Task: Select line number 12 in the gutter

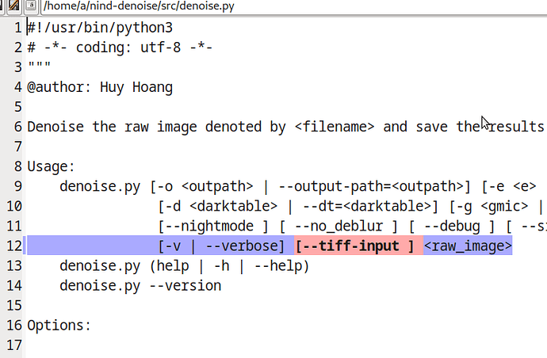Action: (x=13, y=246)
